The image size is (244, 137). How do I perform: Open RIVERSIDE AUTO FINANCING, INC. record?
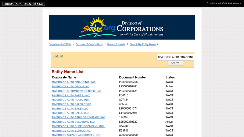pos(74,82)
